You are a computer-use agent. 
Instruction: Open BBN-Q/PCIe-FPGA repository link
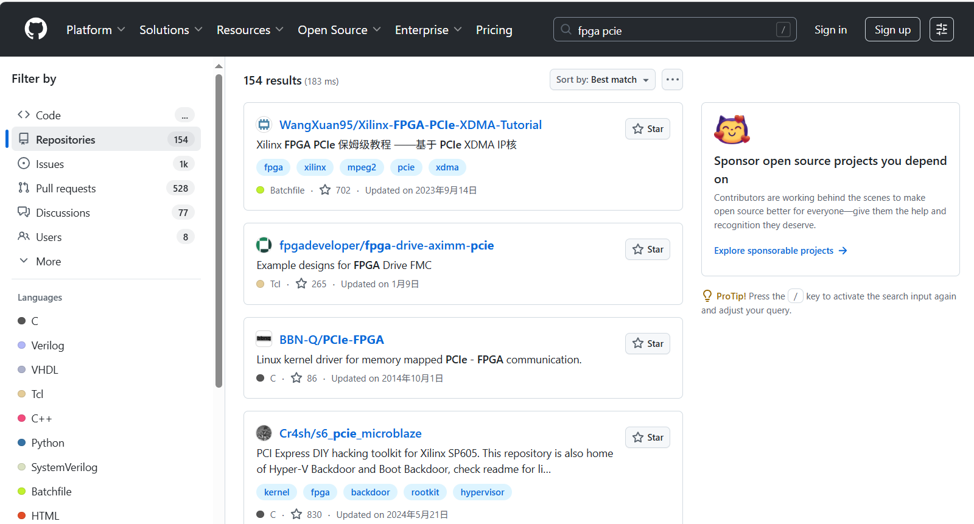pos(332,340)
